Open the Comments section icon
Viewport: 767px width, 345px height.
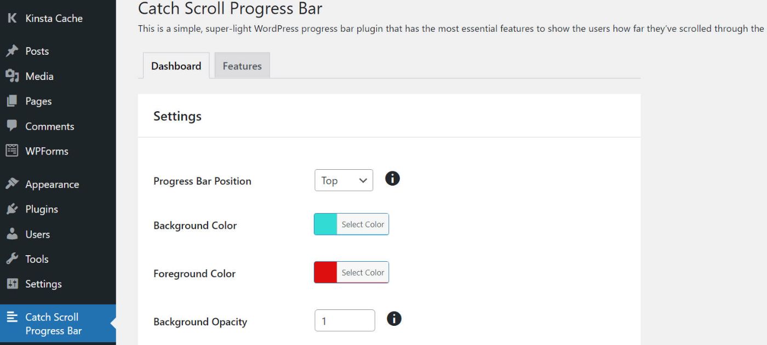tap(14, 126)
